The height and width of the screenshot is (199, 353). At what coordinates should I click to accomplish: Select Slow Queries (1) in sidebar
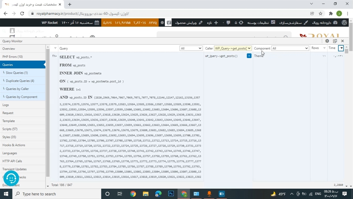pyautogui.click(x=17, y=73)
